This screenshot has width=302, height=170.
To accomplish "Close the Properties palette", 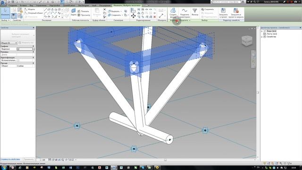I will point(34,28).
